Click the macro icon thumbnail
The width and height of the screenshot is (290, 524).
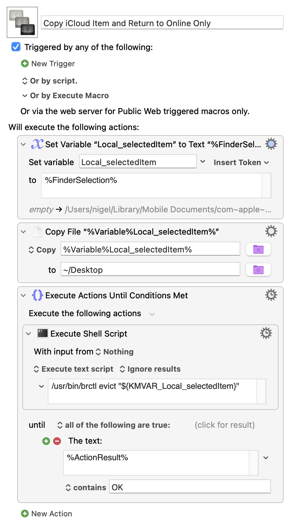22,22
